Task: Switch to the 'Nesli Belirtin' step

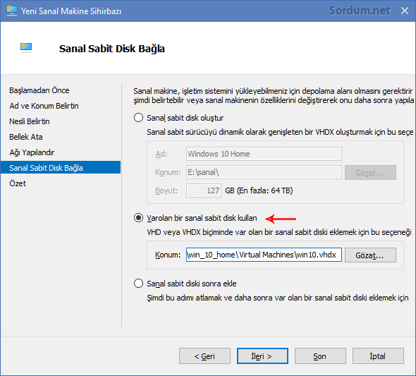Action: click(30, 121)
